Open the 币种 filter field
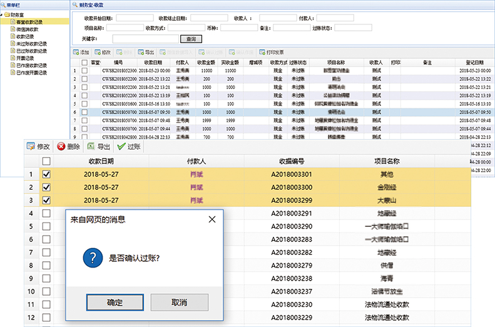This screenshot has height=327, width=495. [x=239, y=28]
